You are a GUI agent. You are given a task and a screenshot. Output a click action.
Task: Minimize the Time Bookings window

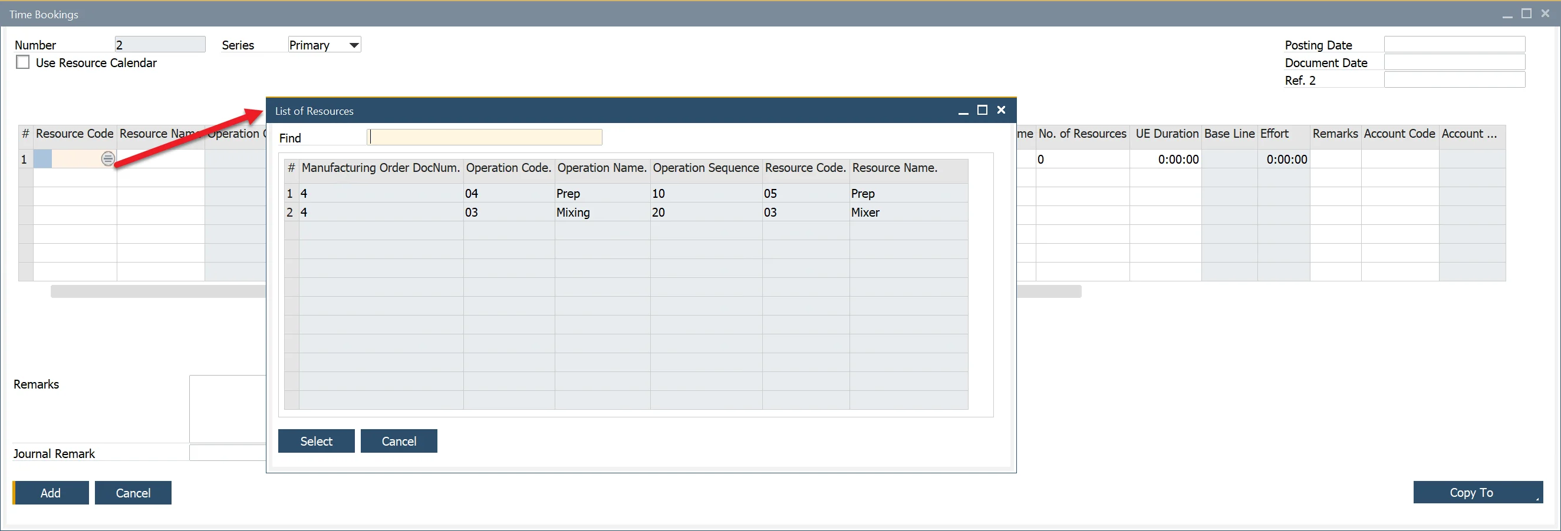pyautogui.click(x=1507, y=15)
